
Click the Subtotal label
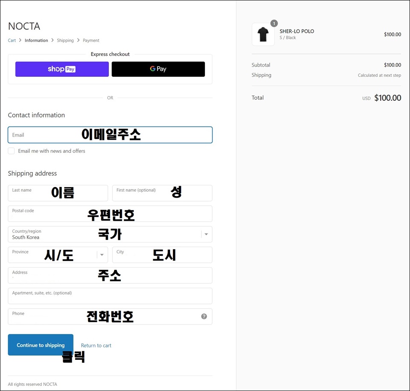pyautogui.click(x=261, y=65)
